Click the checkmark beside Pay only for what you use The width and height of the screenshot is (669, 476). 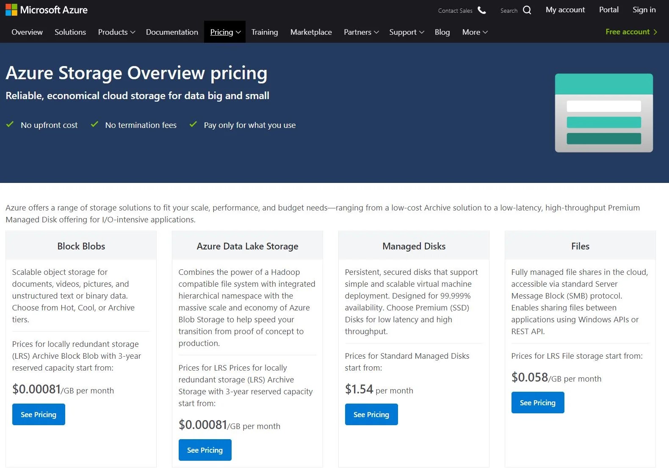(193, 124)
